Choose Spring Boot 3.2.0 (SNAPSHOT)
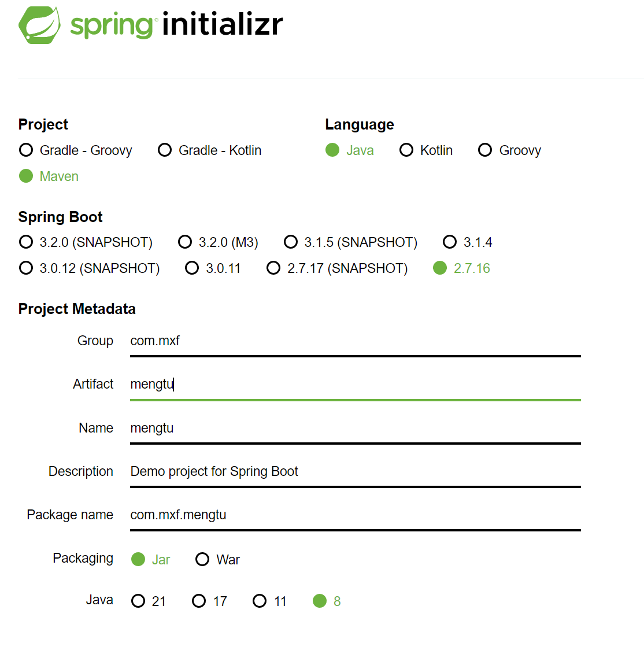The image size is (644, 654). tap(86, 242)
